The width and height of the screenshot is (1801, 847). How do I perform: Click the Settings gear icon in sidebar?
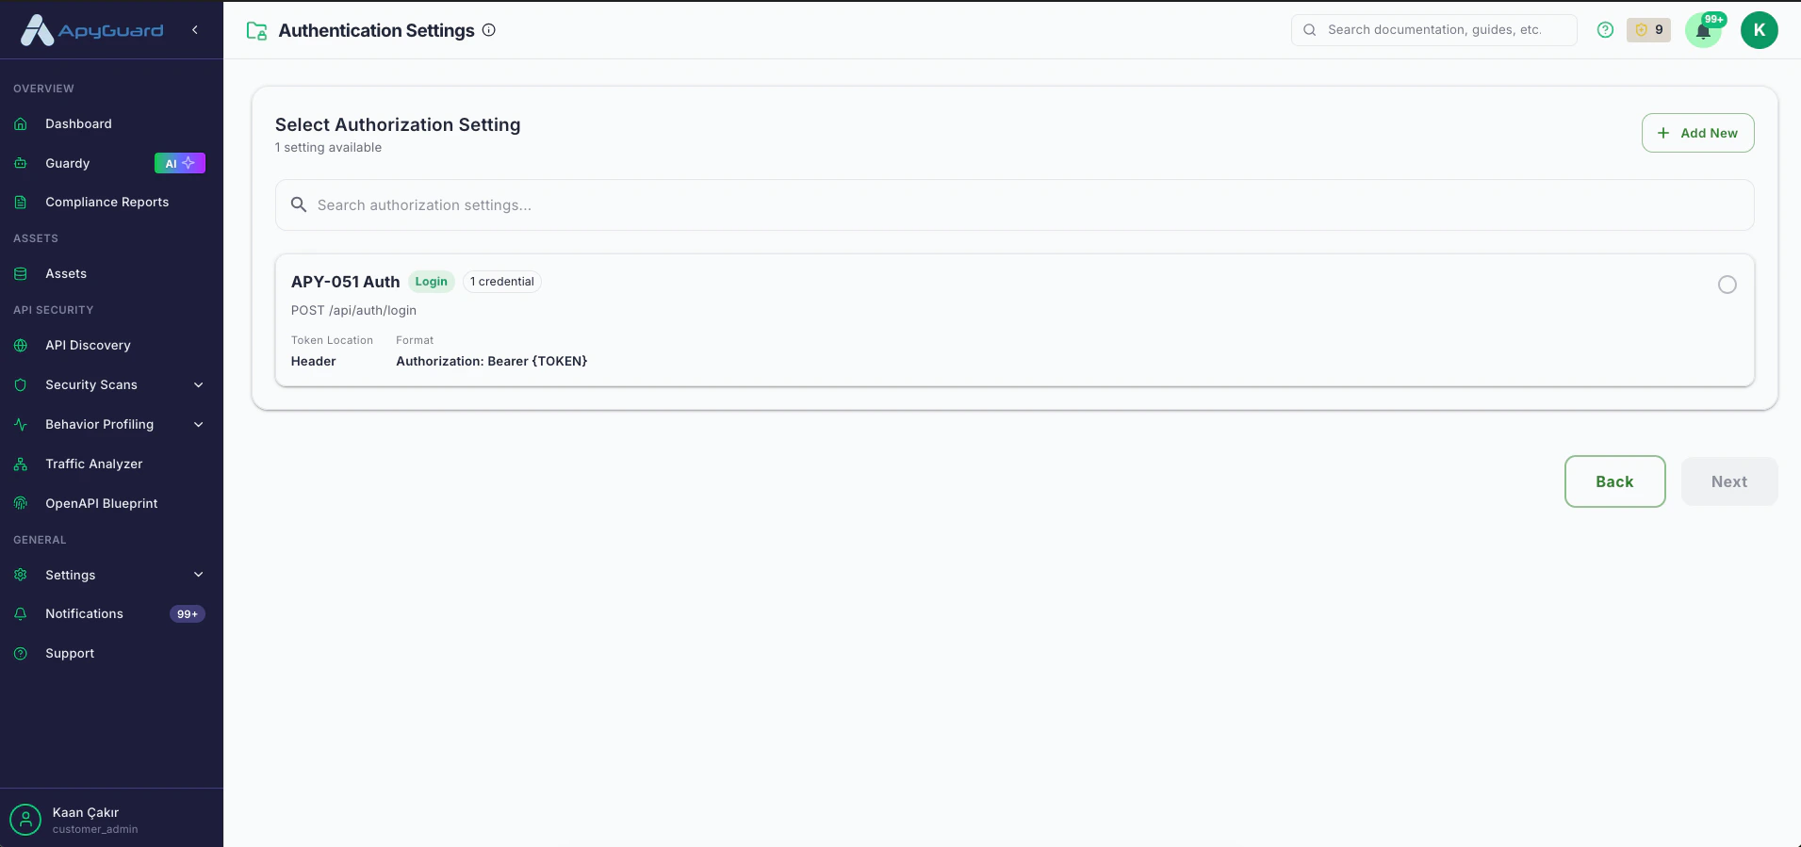[x=21, y=575]
